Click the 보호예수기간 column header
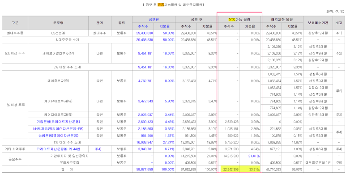Image resolution: width=346 pixels, height=174 pixels. tap(318, 23)
